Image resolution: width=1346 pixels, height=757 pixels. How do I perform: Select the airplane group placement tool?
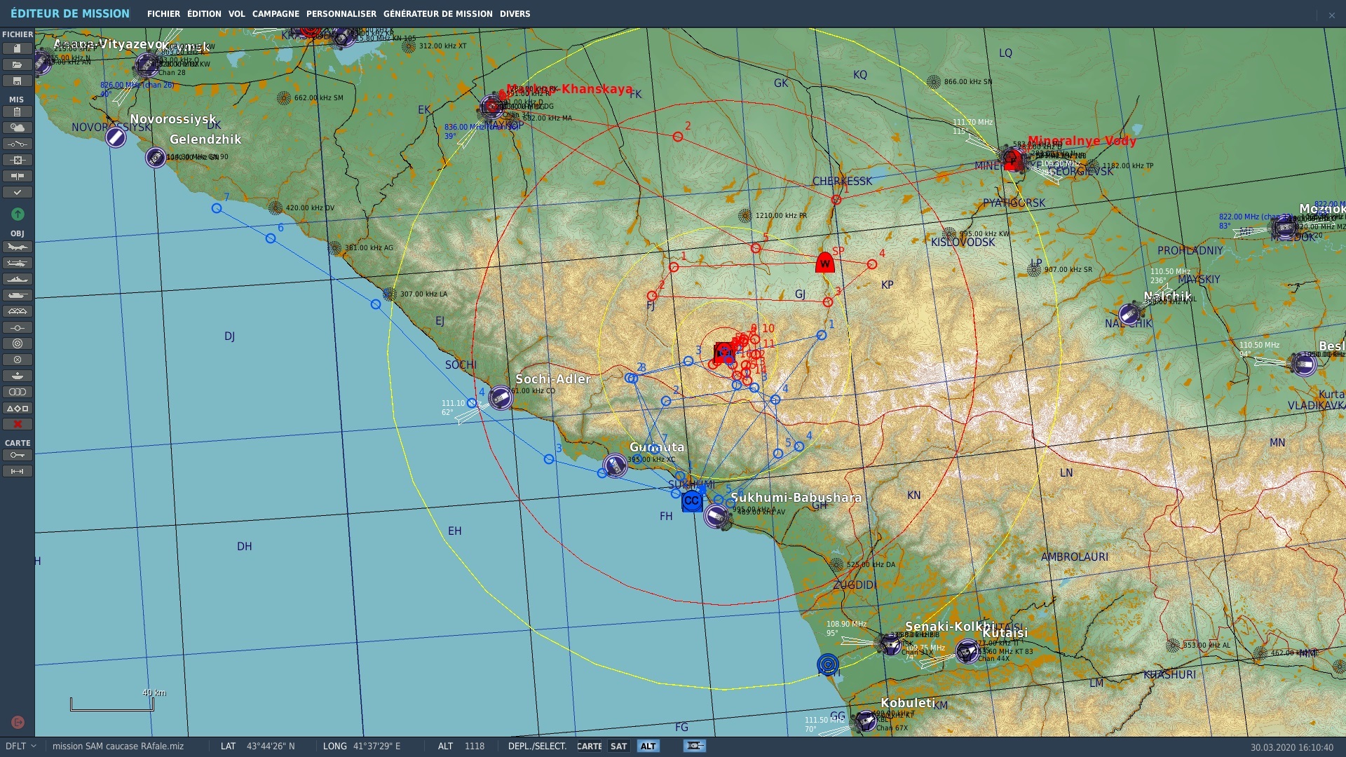[x=17, y=247]
